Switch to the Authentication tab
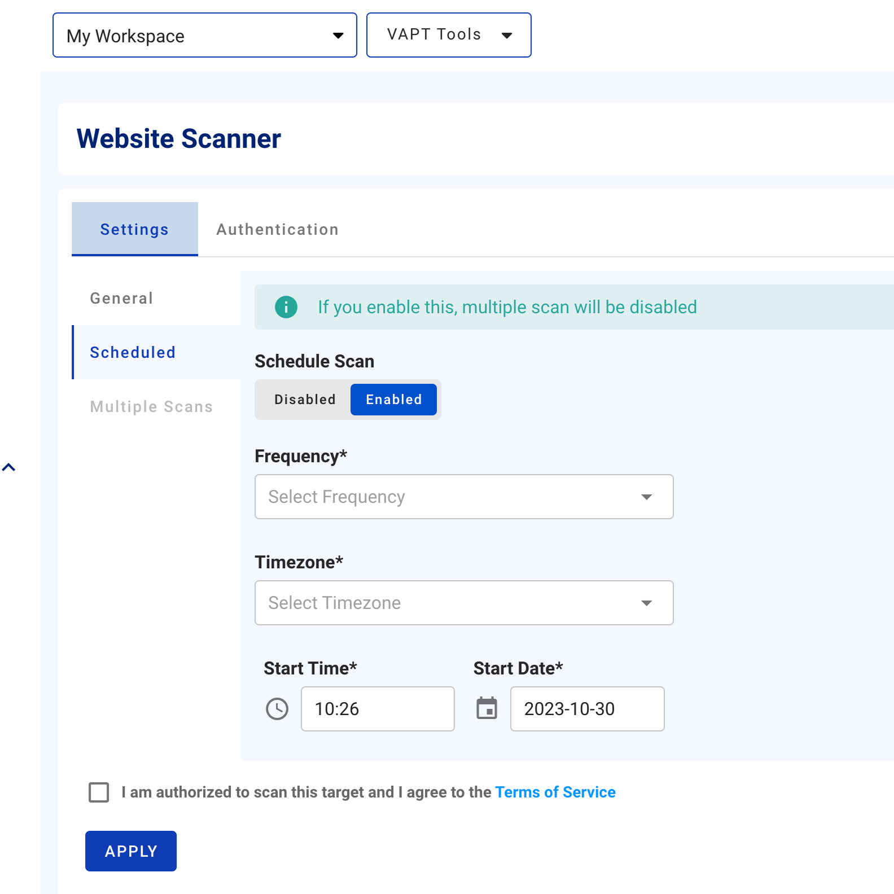Image resolution: width=894 pixels, height=894 pixels. [x=278, y=230]
